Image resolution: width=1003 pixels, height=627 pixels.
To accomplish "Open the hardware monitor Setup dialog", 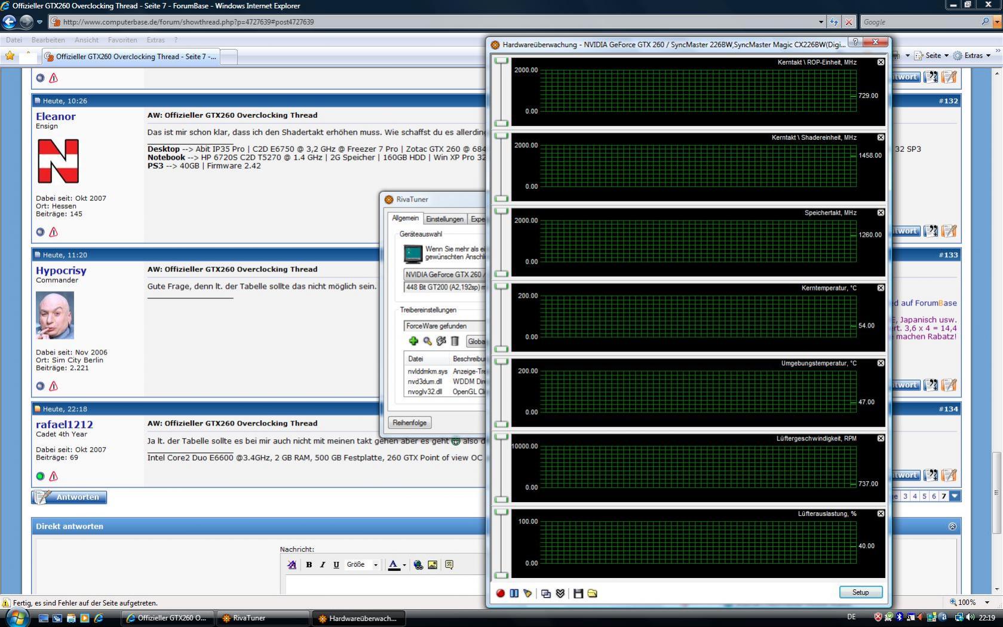I will [x=861, y=592].
